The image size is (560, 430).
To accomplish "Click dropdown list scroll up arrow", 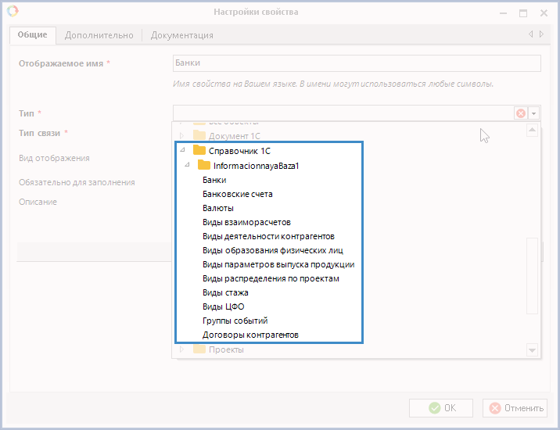I will point(532,130).
